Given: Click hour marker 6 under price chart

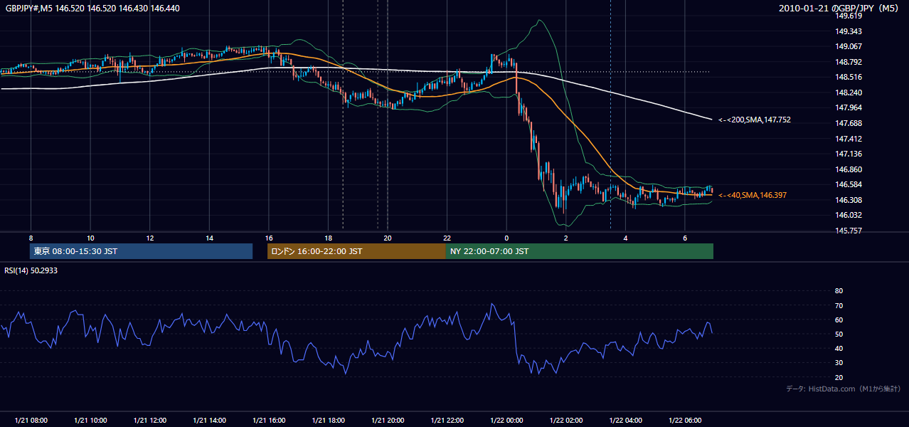Looking at the screenshot, I should click(x=685, y=238).
